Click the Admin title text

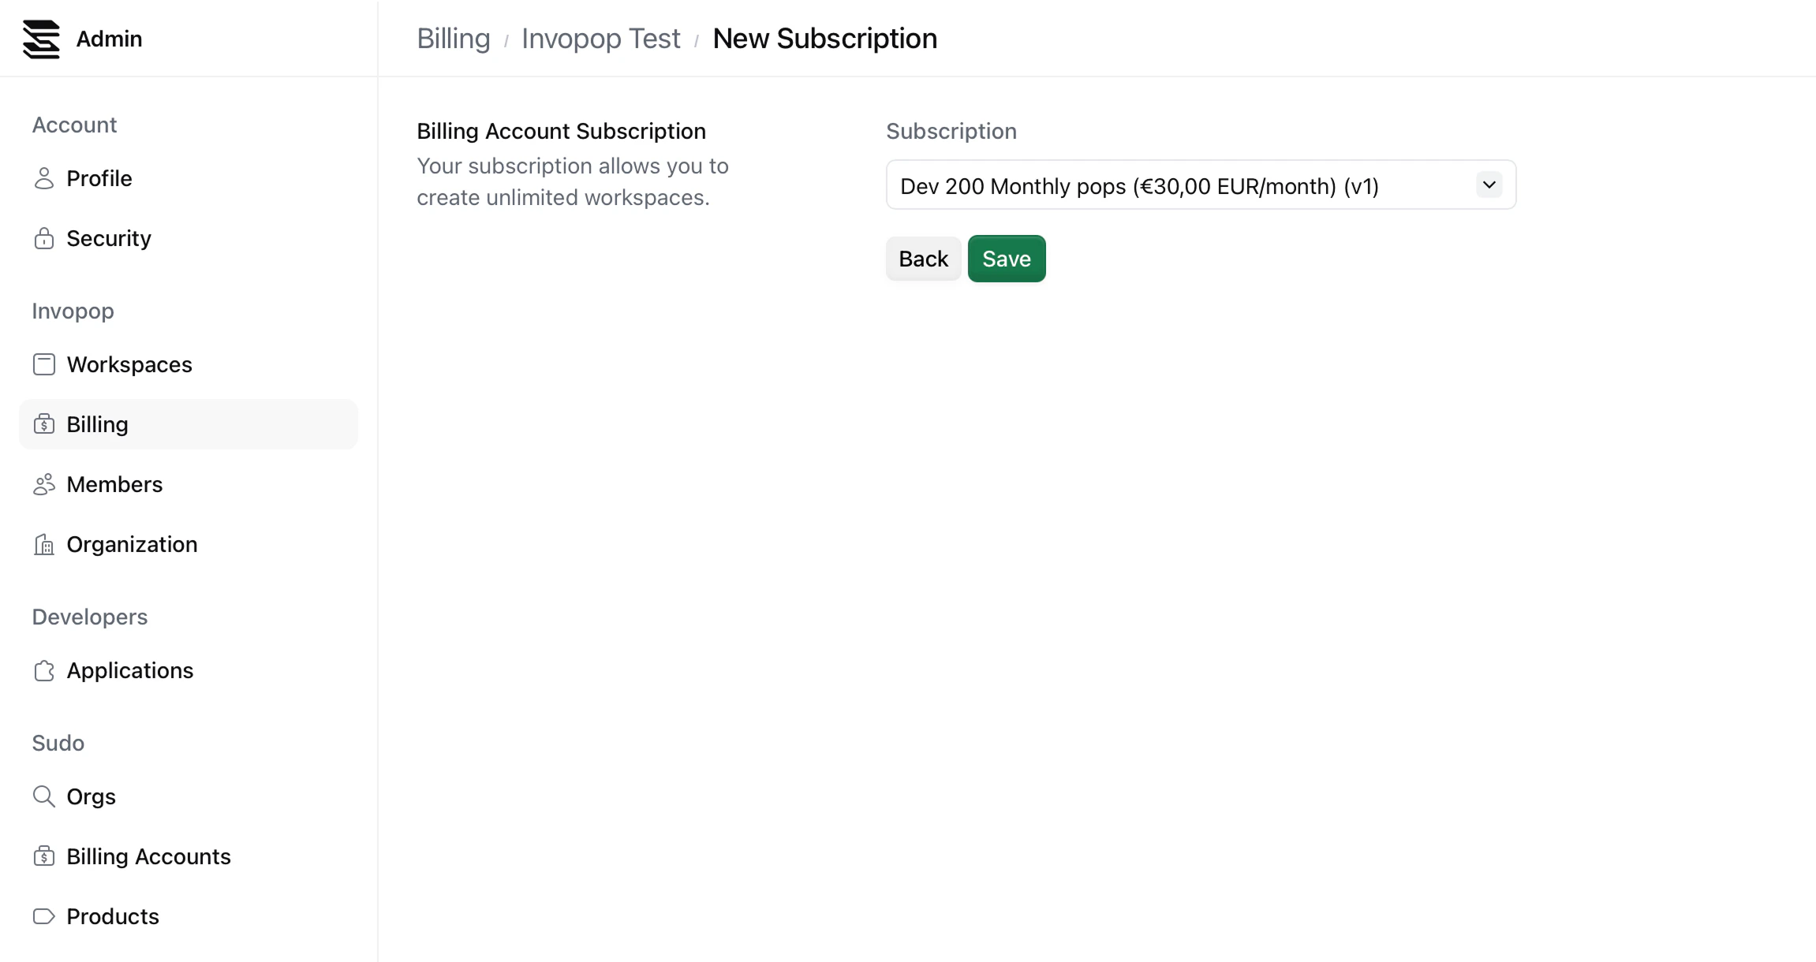click(109, 39)
